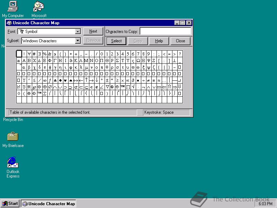This screenshot has height=208, width=277.
Task: Pick the for-all ∀ character
Action: click(x=29, y=54)
